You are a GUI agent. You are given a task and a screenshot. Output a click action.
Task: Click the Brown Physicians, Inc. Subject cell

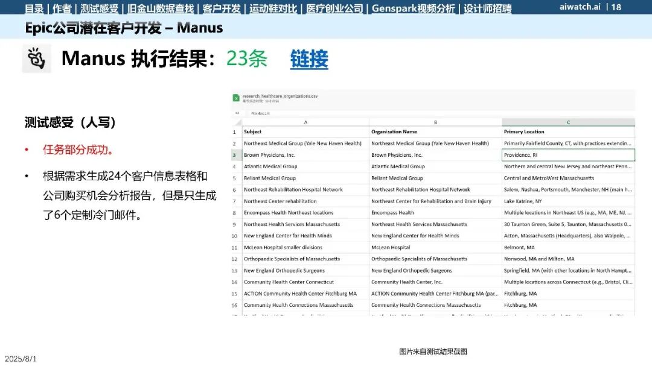click(x=305, y=155)
